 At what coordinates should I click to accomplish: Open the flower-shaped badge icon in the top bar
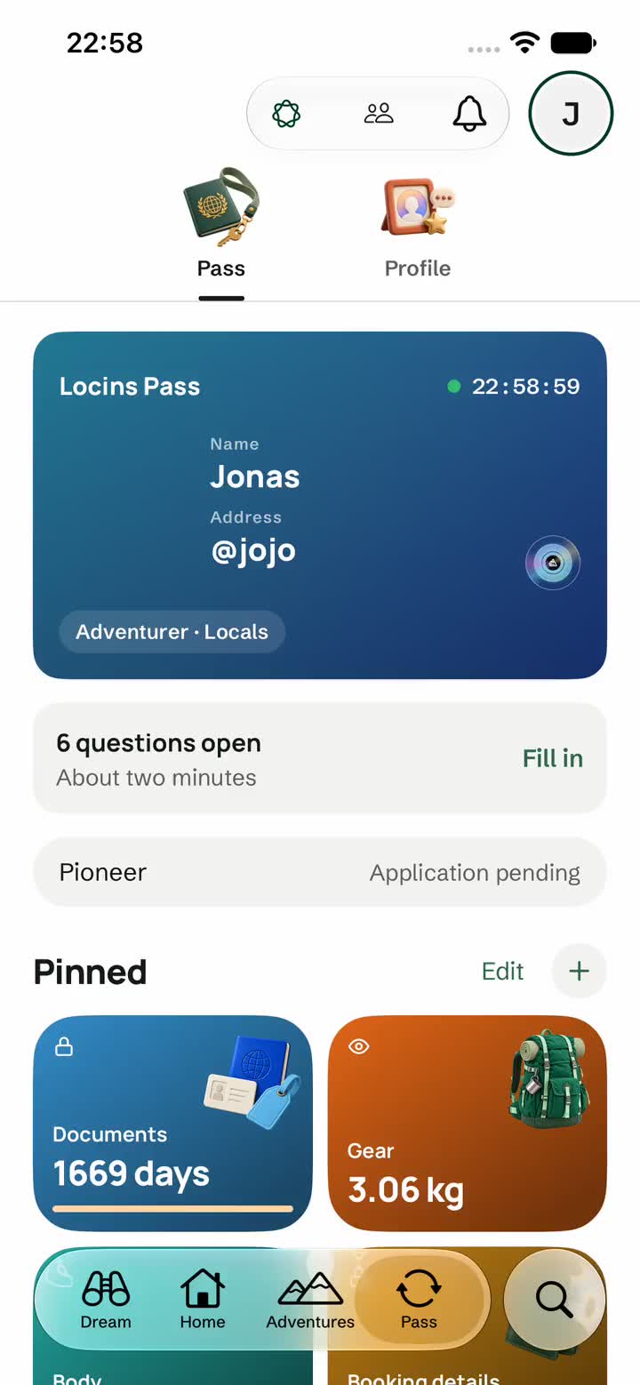point(286,114)
